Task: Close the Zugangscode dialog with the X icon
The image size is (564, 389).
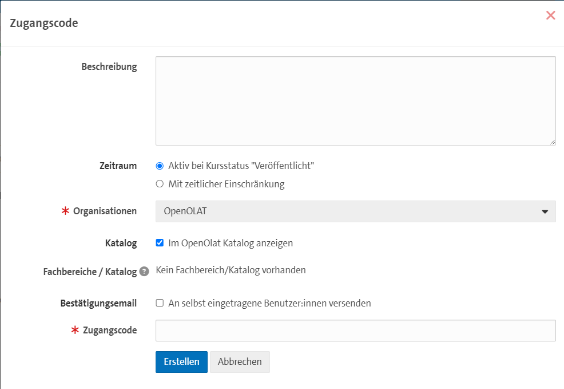Action: (550, 15)
